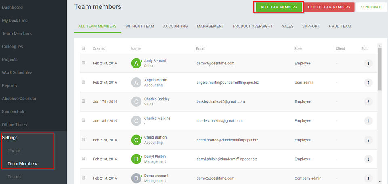Open three-dot edit menu for Charles Barkley

[x=368, y=101]
